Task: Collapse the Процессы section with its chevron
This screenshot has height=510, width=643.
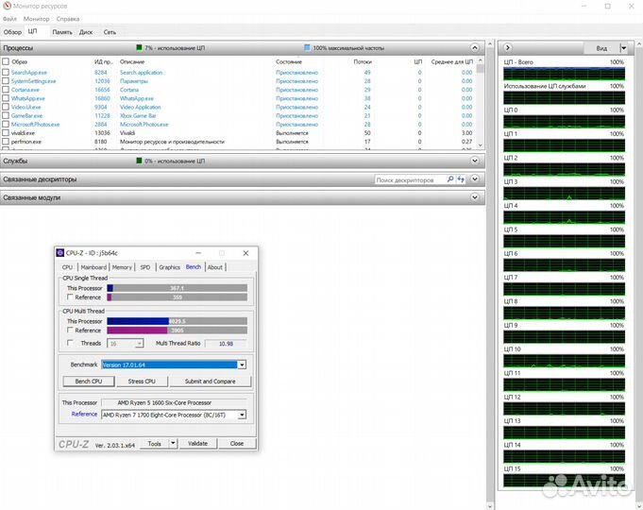Action: click(475, 47)
